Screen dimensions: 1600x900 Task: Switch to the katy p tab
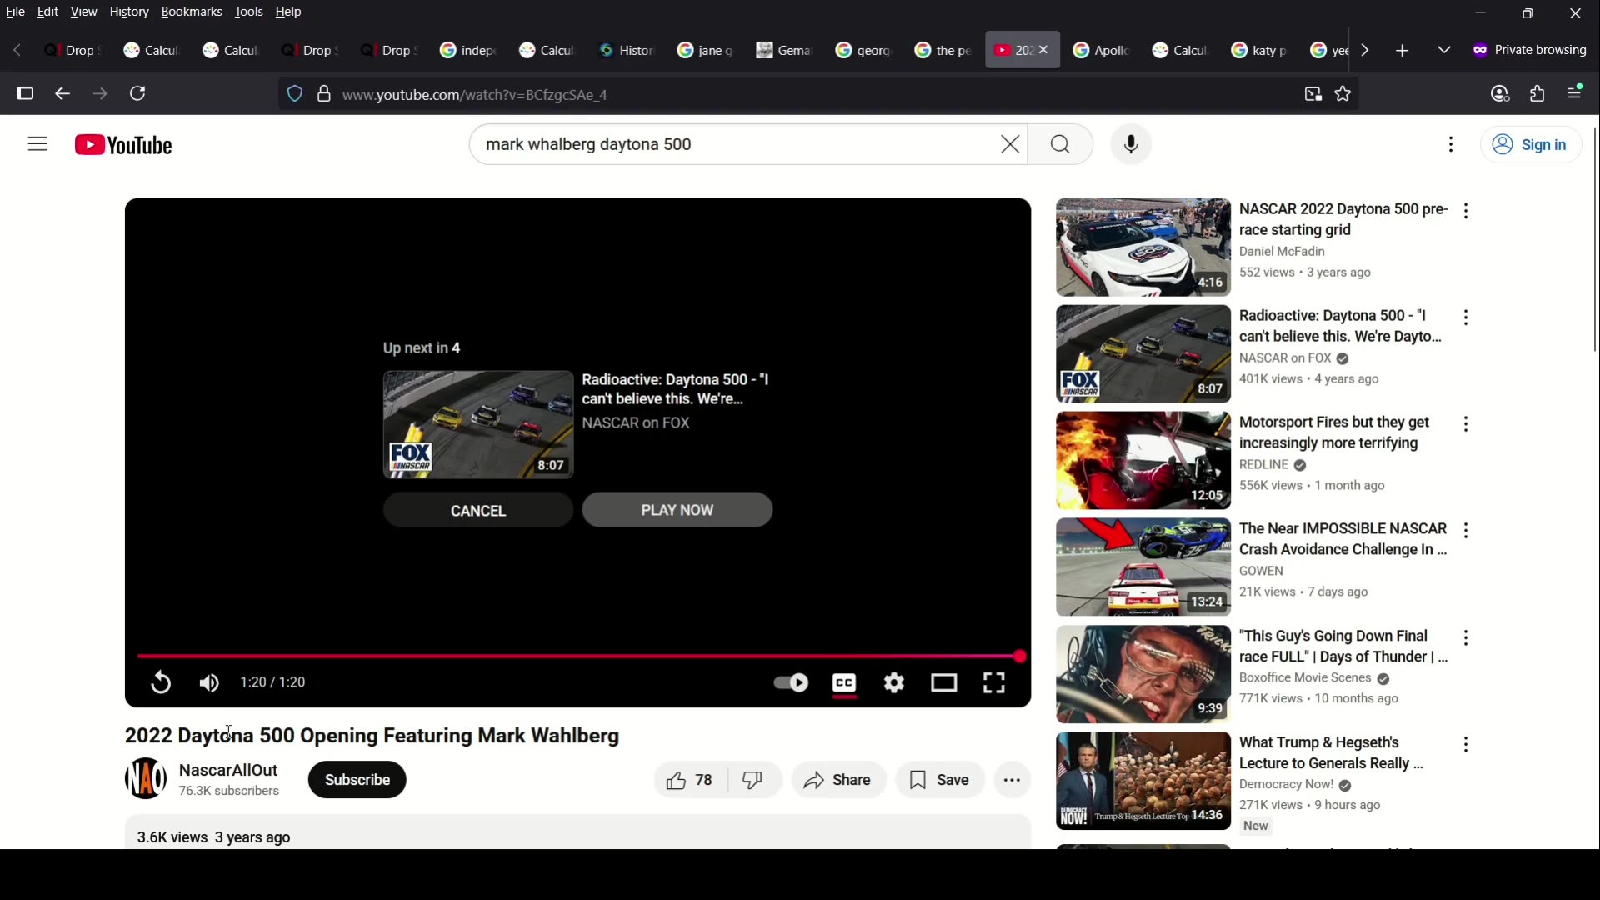pyautogui.click(x=1258, y=51)
